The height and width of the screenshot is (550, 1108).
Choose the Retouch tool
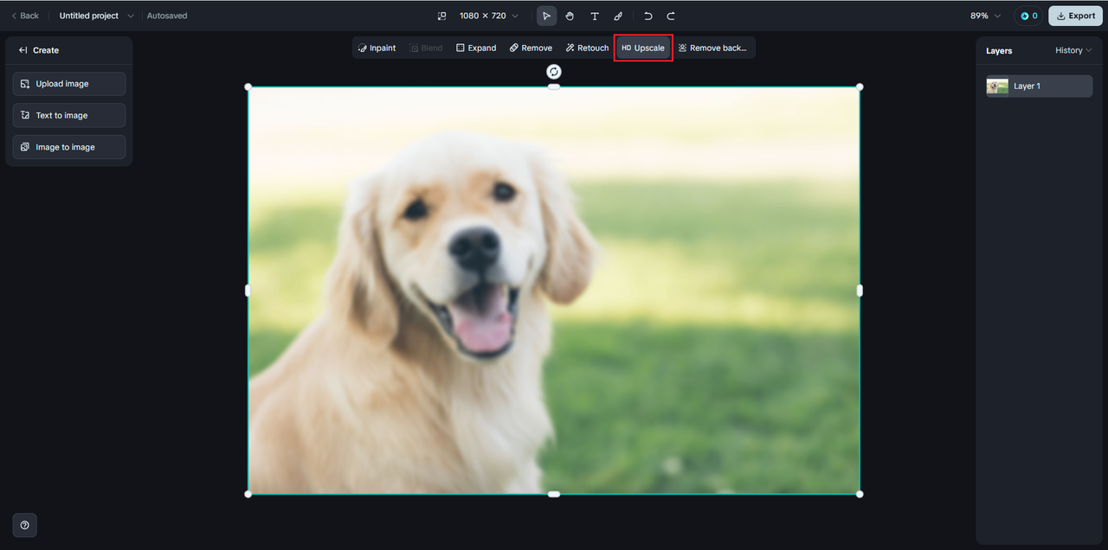click(587, 48)
